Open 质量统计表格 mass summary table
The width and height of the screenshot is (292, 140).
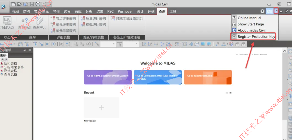click(x=93, y=18)
